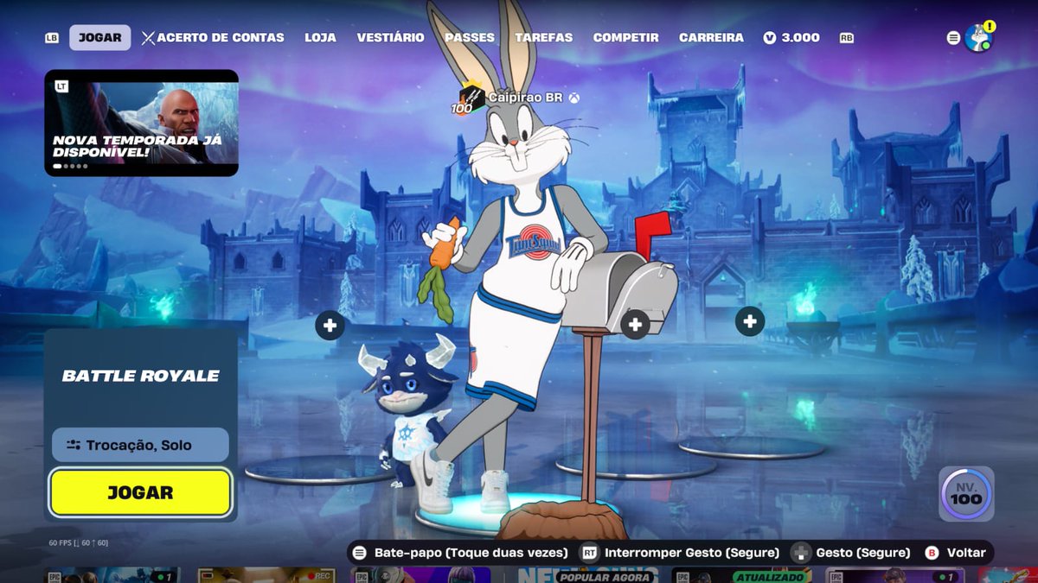Open the hamburger menu icon beside the avatar
1038x583 pixels.
click(953, 38)
